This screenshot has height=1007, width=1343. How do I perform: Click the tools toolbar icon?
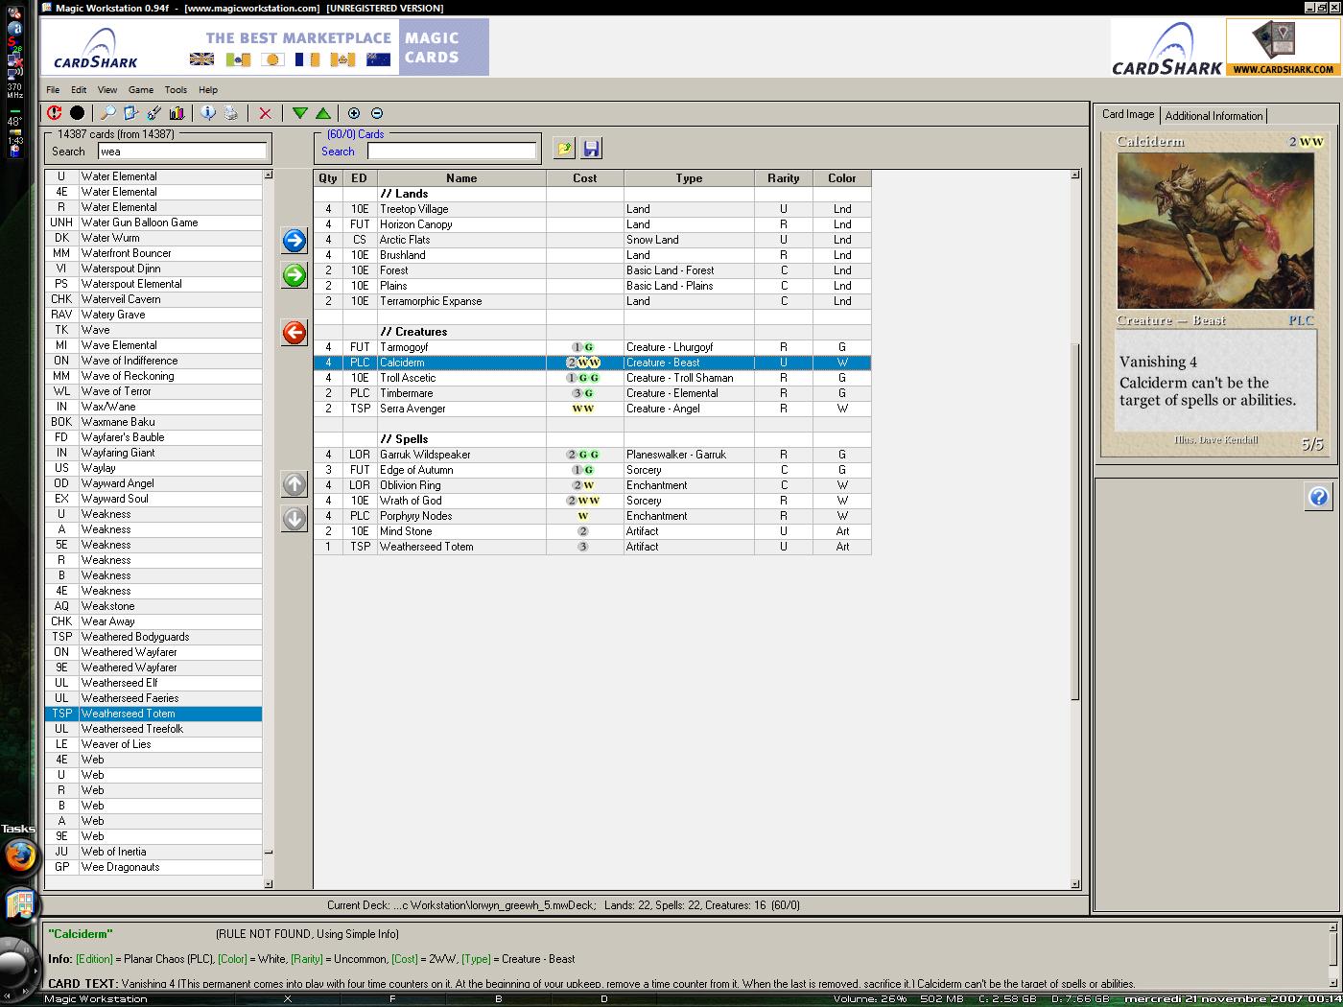tap(153, 113)
